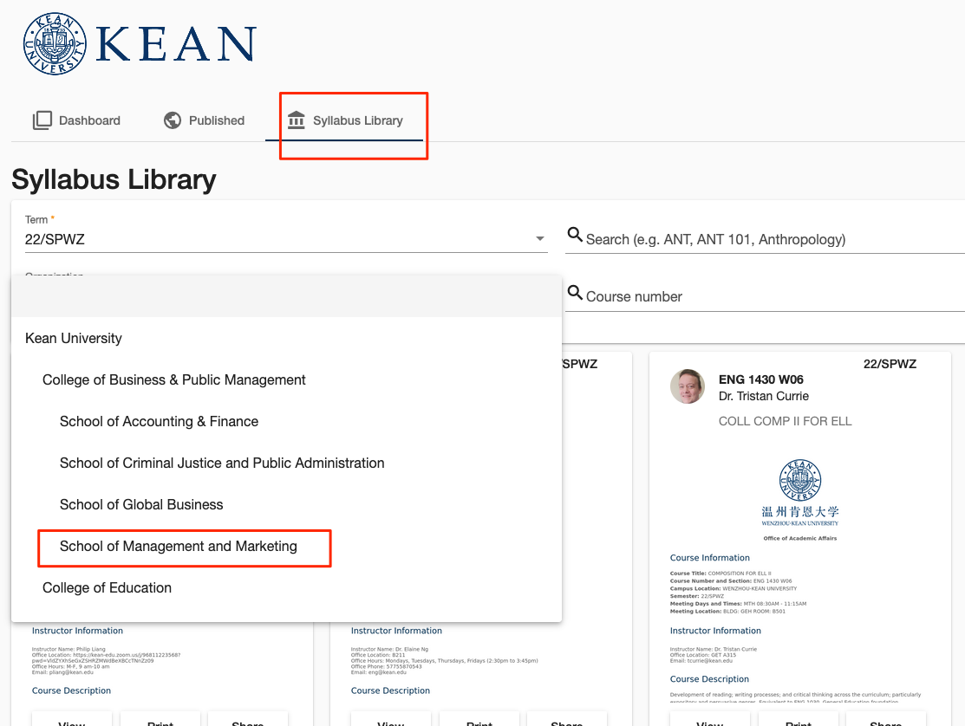The width and height of the screenshot is (965, 726).
Task: Click Instructor Information heading in Philip Liang card
Action: (x=77, y=631)
